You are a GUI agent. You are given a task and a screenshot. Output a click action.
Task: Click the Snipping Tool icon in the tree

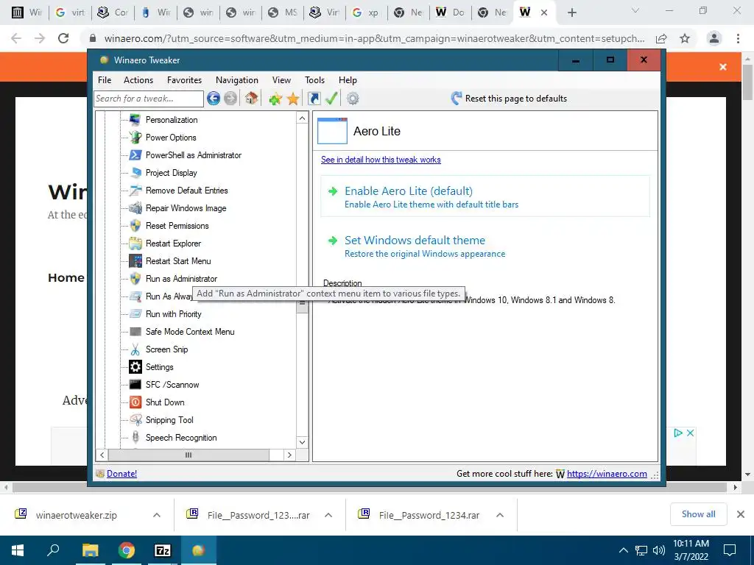tap(135, 420)
